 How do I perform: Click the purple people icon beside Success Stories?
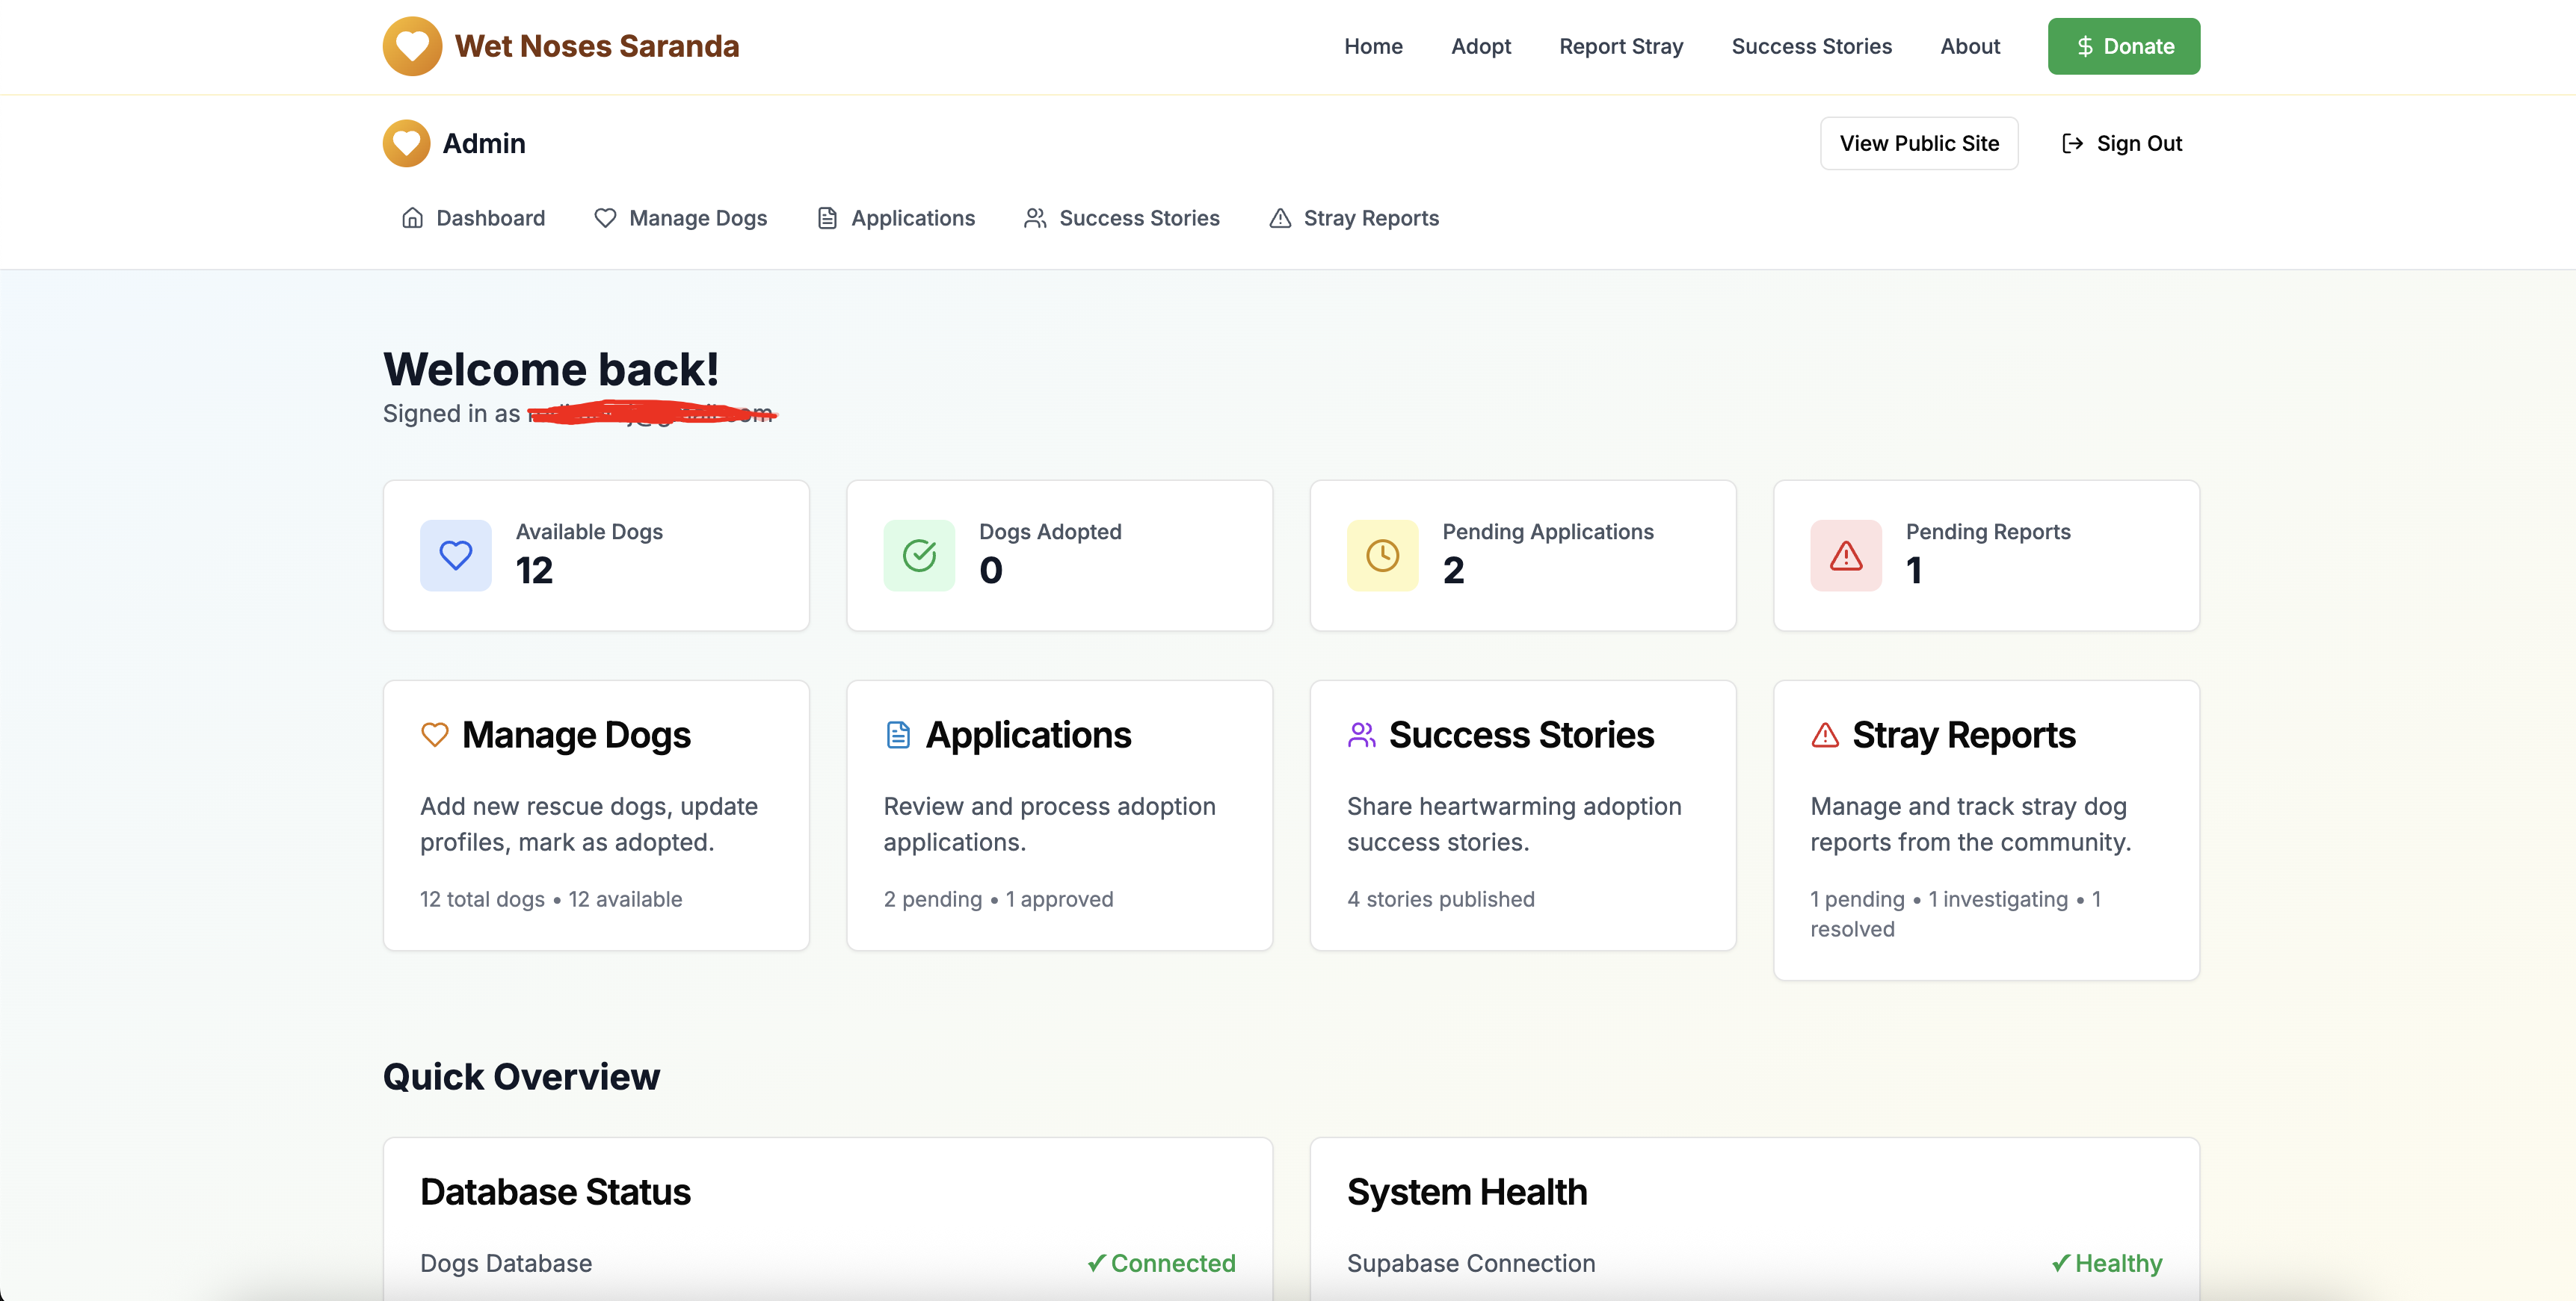click(x=1361, y=736)
